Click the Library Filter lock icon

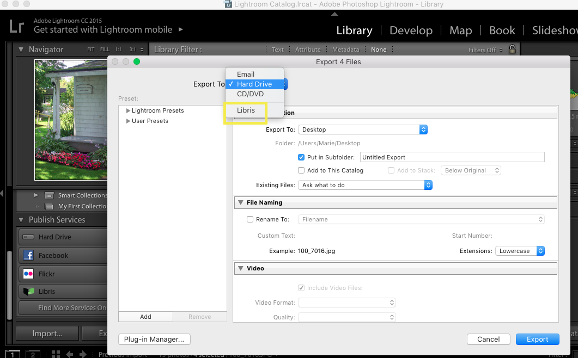(512, 50)
